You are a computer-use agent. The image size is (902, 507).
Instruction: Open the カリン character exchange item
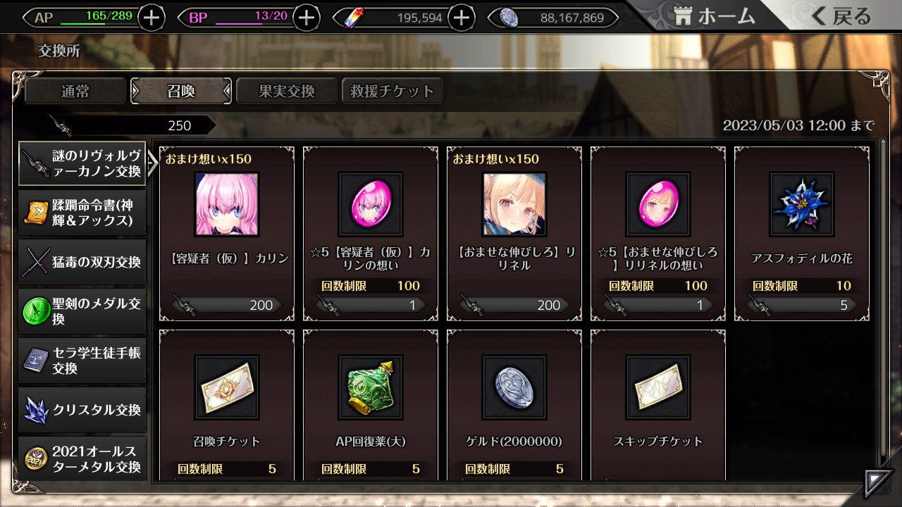pyautogui.click(x=227, y=204)
